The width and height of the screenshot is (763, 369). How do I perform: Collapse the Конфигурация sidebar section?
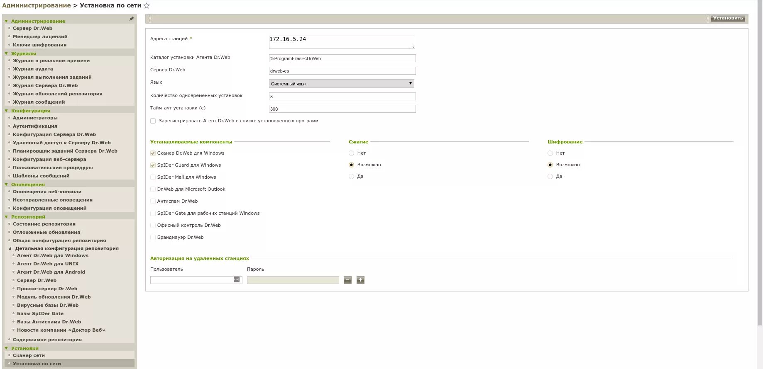6,111
